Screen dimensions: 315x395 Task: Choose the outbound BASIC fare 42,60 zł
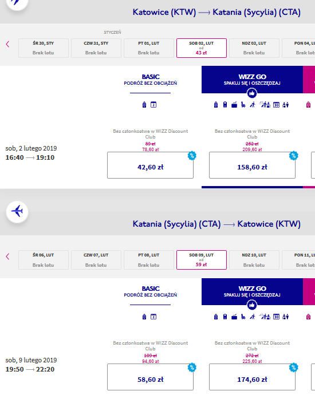pyautogui.click(x=150, y=165)
